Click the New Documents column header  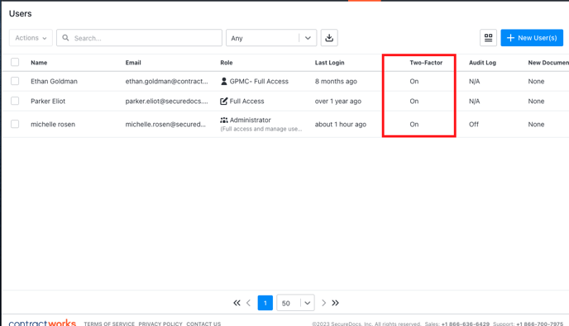tap(548, 63)
